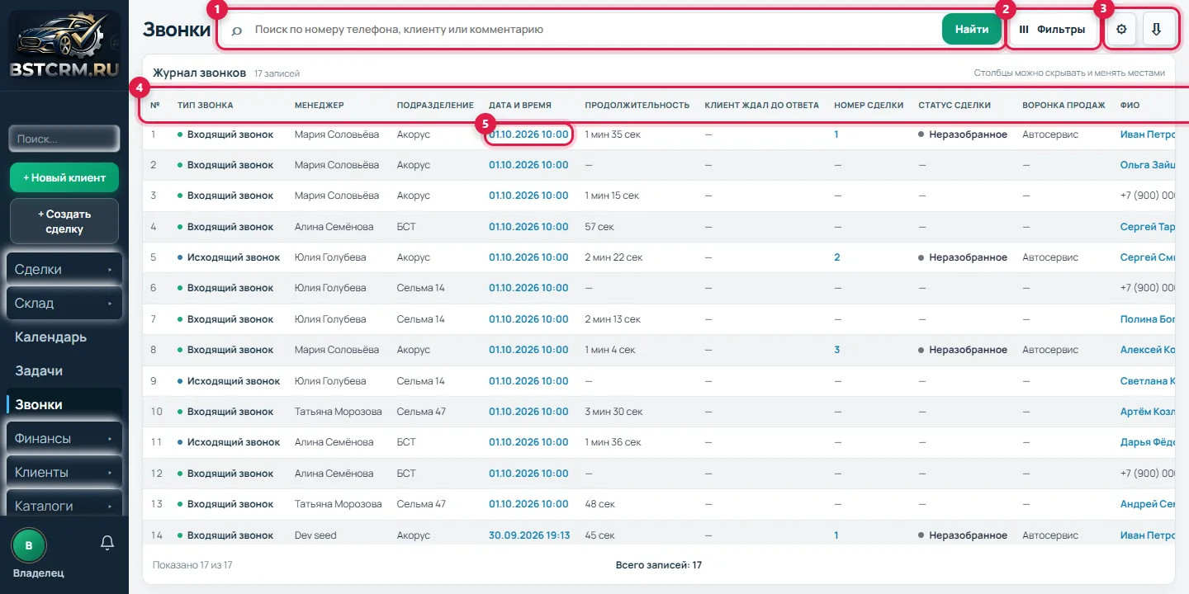Click the "3 мин 30 сек" duration cell
Image resolution: width=1189 pixels, height=594 pixels.
click(x=613, y=412)
